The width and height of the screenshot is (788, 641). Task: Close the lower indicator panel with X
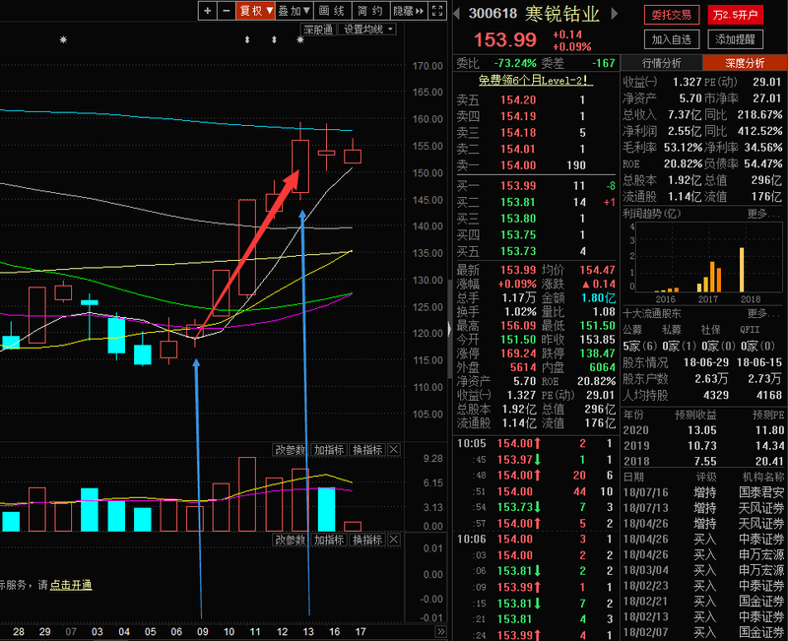tap(394, 541)
